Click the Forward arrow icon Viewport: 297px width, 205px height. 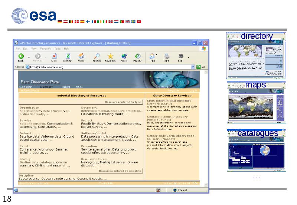tap(38, 56)
